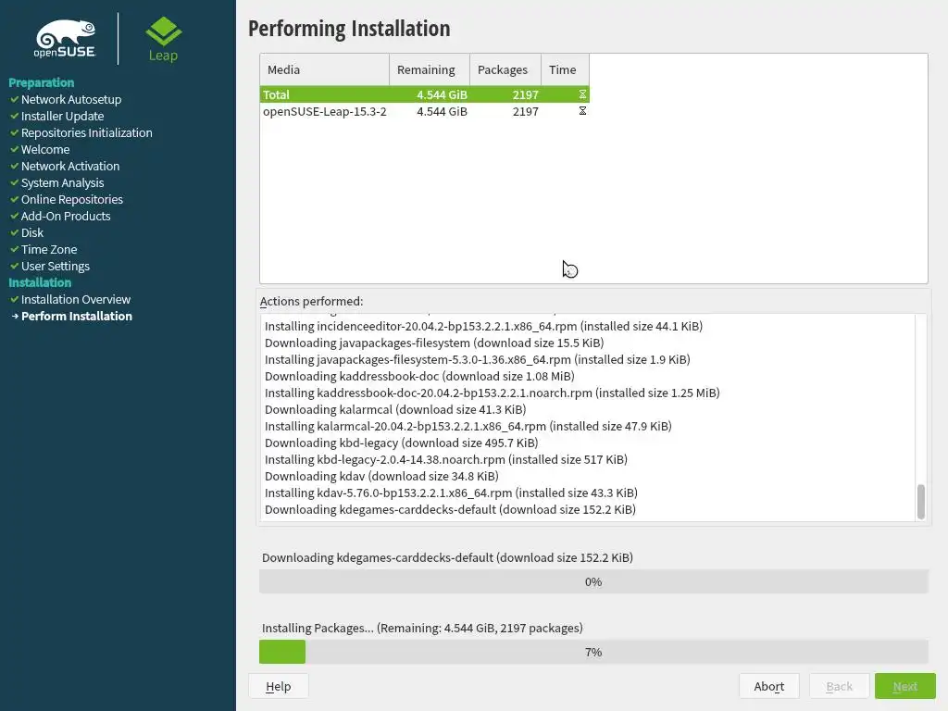Image resolution: width=948 pixels, height=711 pixels.
Task: Click the Repositories Initialization step
Action: pyautogui.click(x=86, y=132)
